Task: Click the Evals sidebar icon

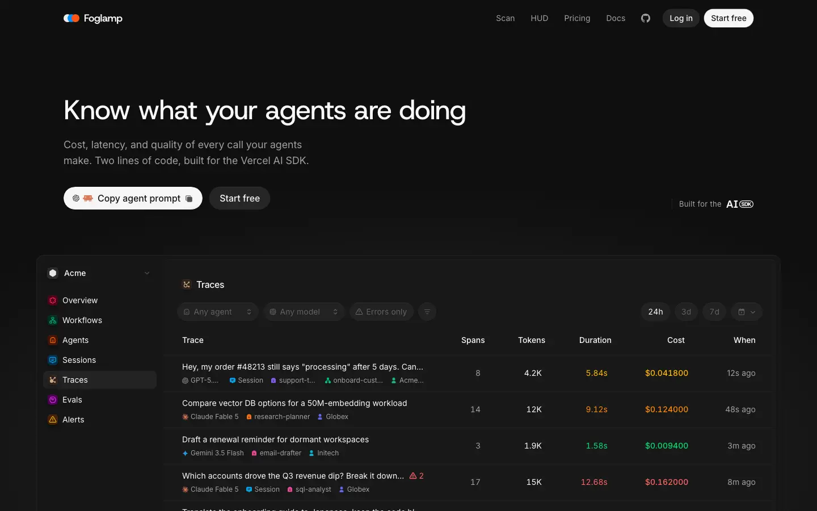Action: click(x=53, y=400)
